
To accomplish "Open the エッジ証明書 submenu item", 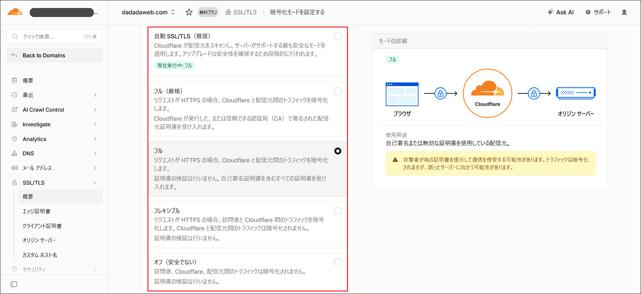I will pyautogui.click(x=60, y=211).
